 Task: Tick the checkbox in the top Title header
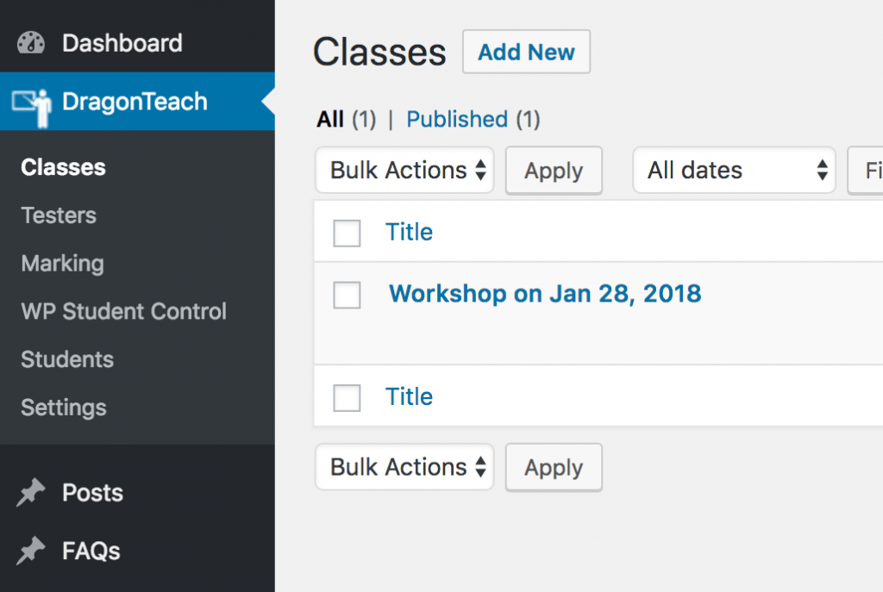tap(347, 233)
